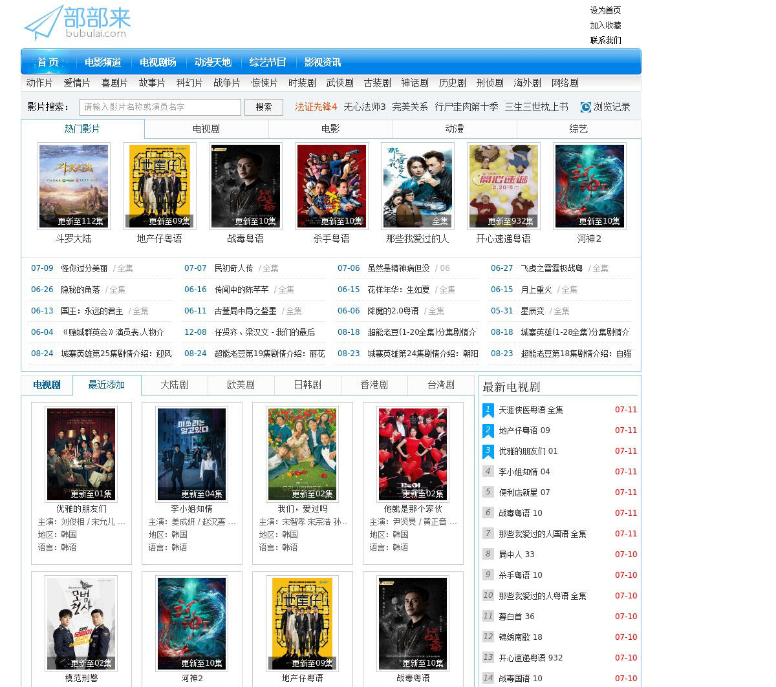Click rank badge 2 for 地产仔粤语

pyautogui.click(x=488, y=431)
